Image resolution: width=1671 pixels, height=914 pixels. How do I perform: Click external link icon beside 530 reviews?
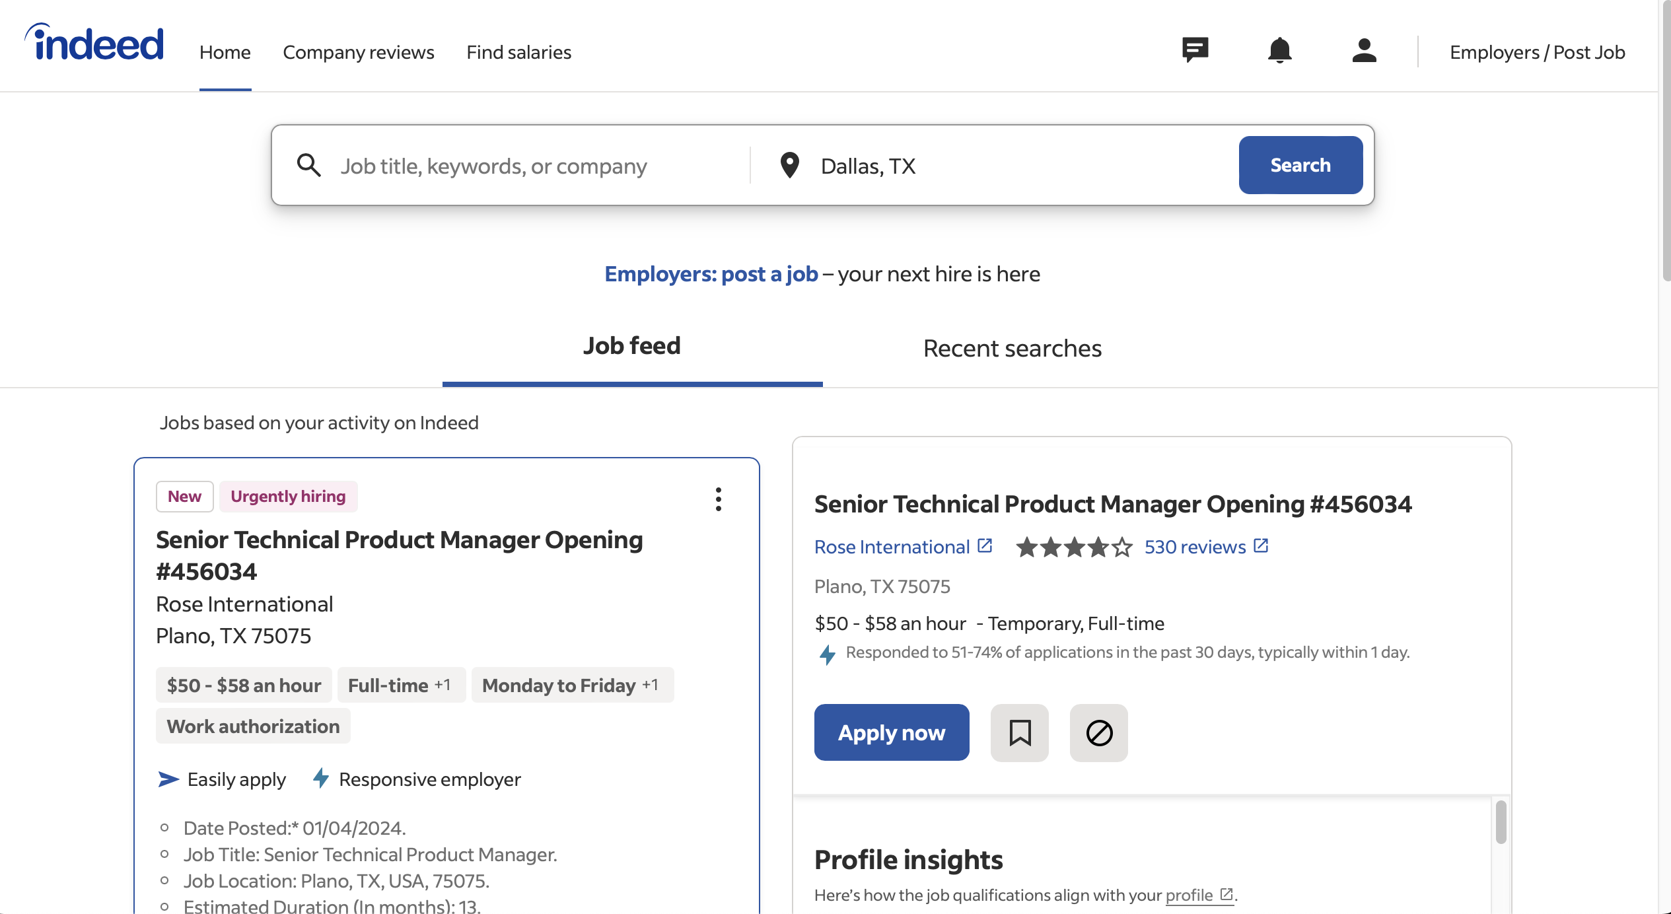[x=1261, y=545]
